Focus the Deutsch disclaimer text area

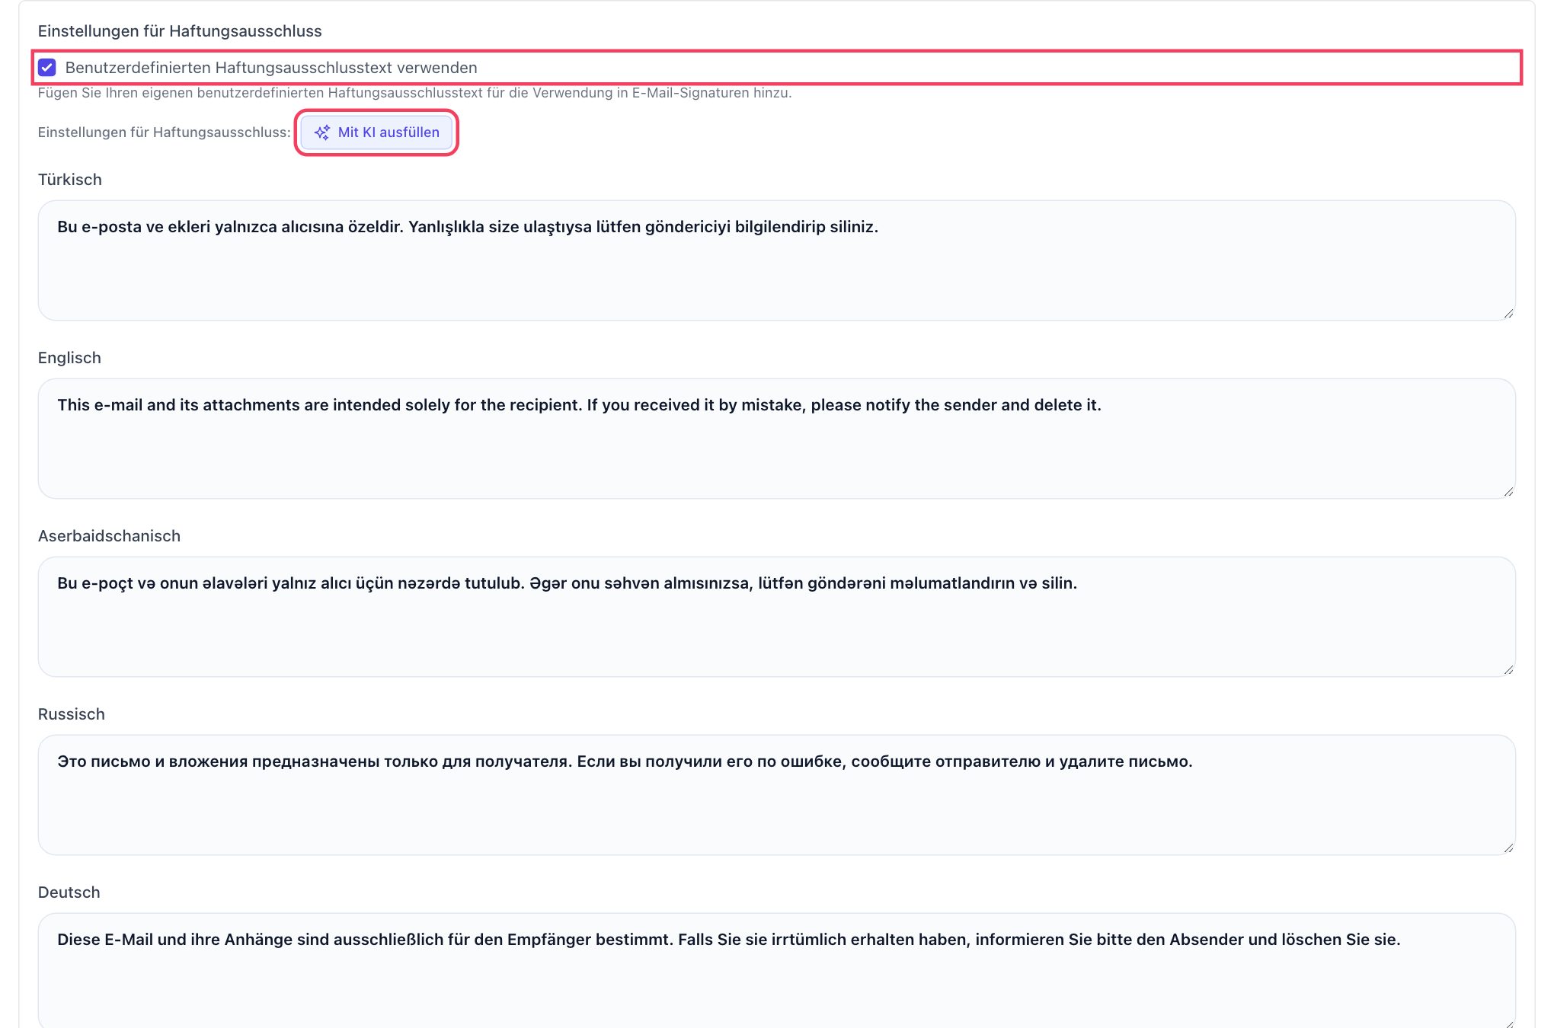click(776, 971)
